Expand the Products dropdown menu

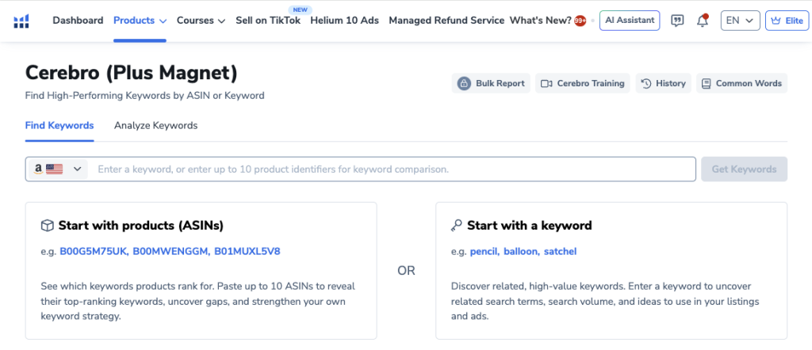pos(140,21)
